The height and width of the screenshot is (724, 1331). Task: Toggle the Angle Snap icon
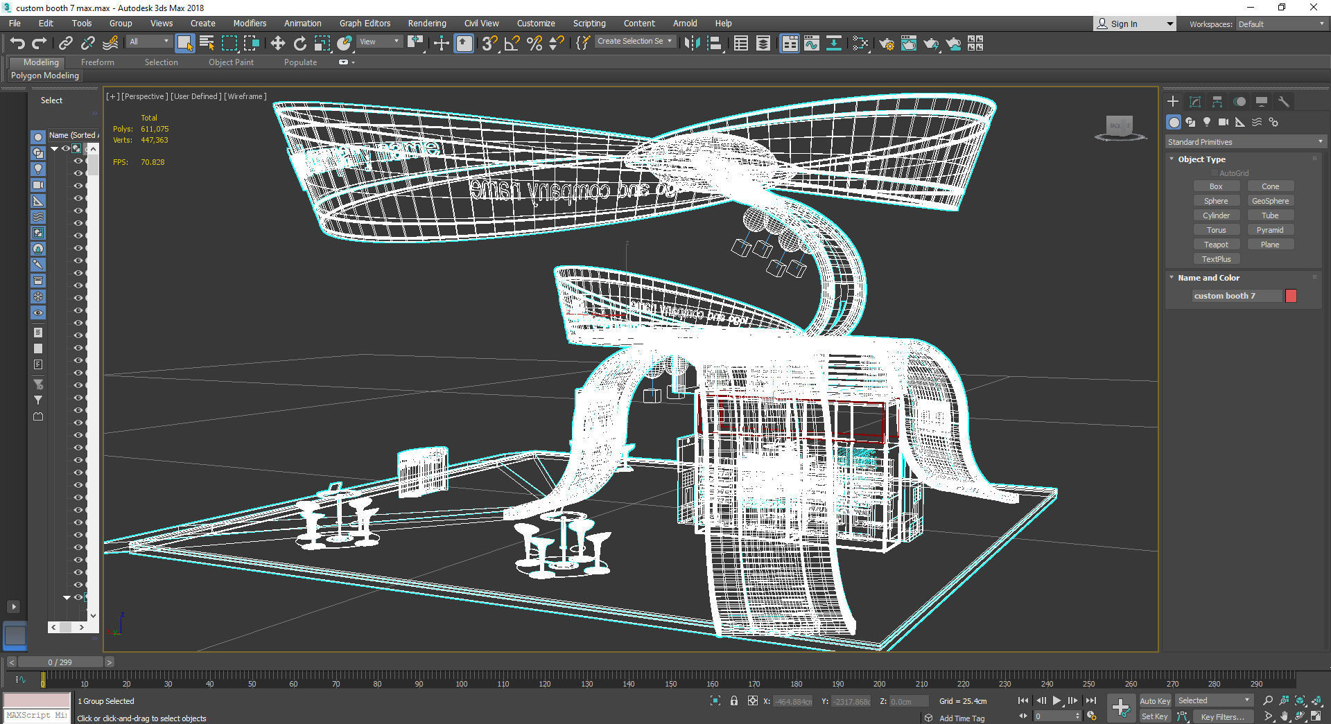tap(512, 44)
